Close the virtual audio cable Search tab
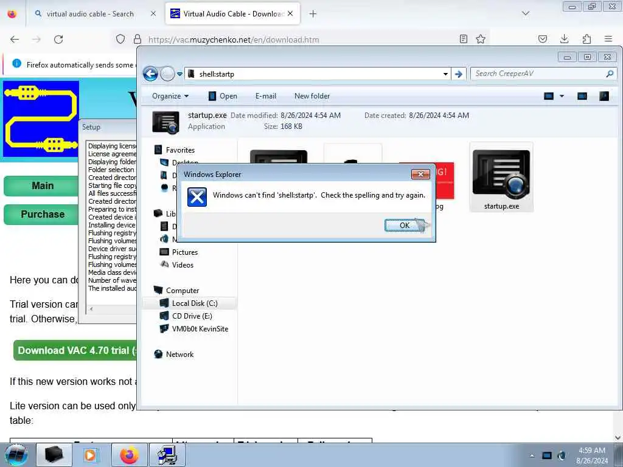 tap(153, 14)
